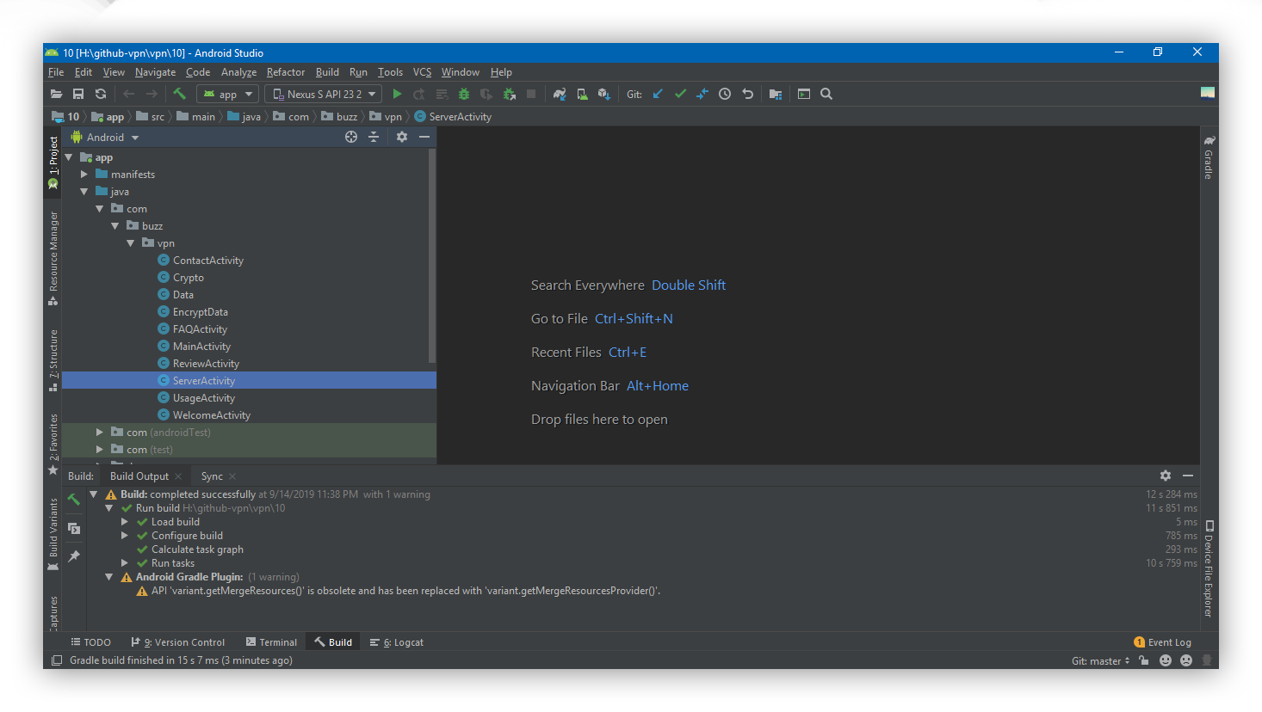Select MainActivity in project tree

(x=201, y=347)
